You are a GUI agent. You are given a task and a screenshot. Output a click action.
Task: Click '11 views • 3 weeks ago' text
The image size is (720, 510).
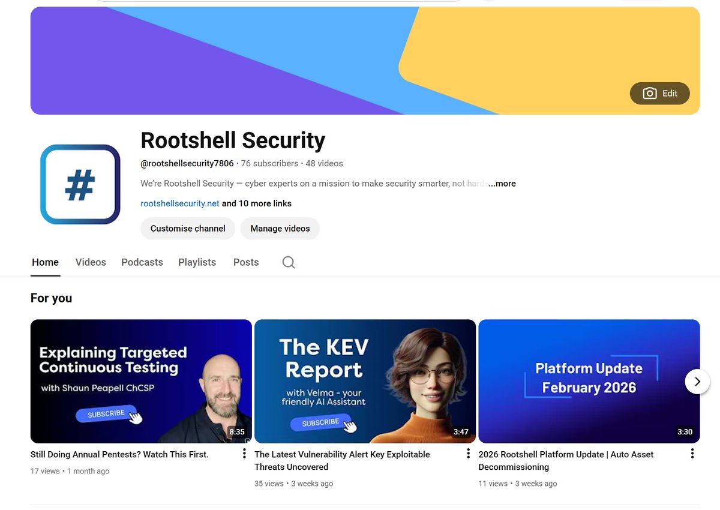517,484
